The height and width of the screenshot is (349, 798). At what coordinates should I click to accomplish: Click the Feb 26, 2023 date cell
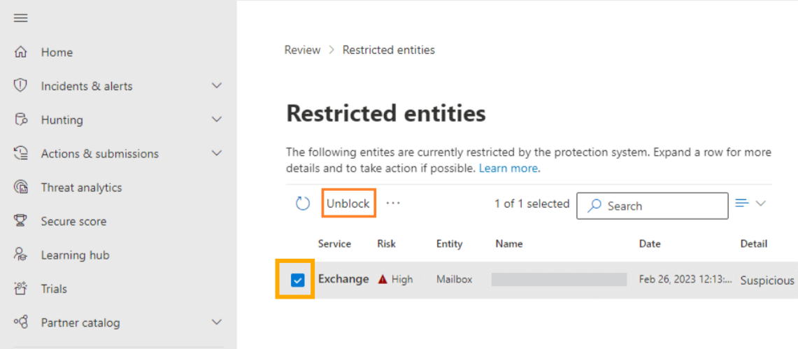pos(685,279)
